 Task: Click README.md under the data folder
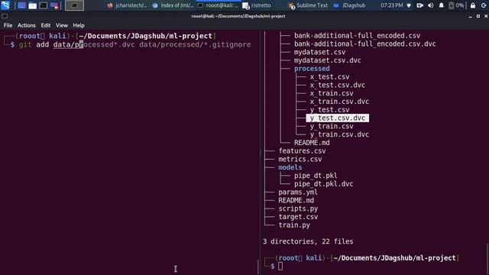312,143
